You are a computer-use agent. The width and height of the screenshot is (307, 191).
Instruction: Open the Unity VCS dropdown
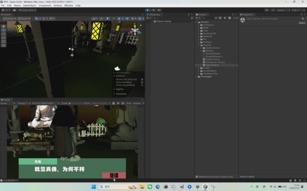[x=27, y=10]
